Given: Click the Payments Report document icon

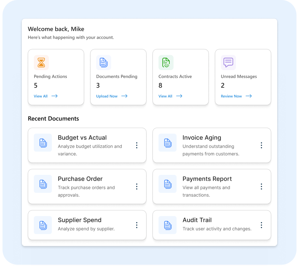Looking at the screenshot, I should pos(168,184).
